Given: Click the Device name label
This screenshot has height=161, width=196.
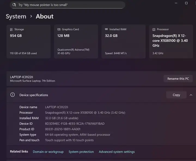Looking at the screenshot, I should pos(28,107).
